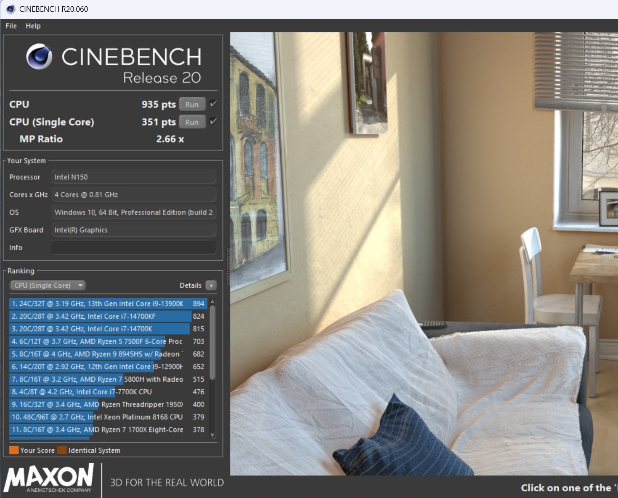Select ranking row 11 AMD Ryzen 7 1700X
The height and width of the screenshot is (498, 618).
point(108,430)
